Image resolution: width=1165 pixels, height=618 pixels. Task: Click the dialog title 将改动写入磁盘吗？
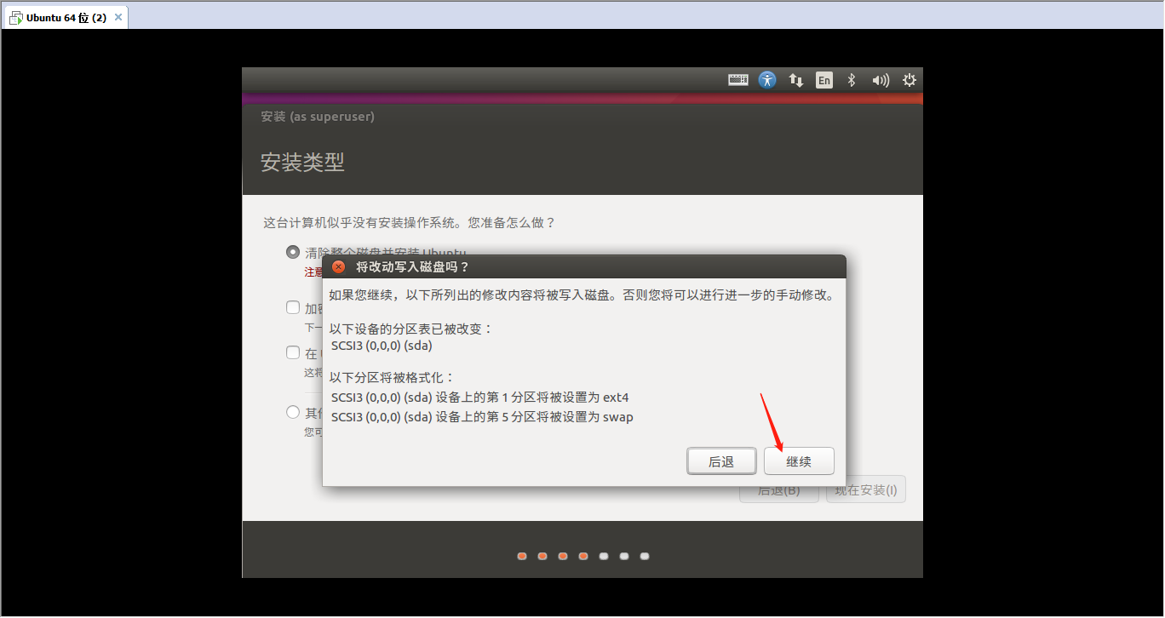pos(412,266)
